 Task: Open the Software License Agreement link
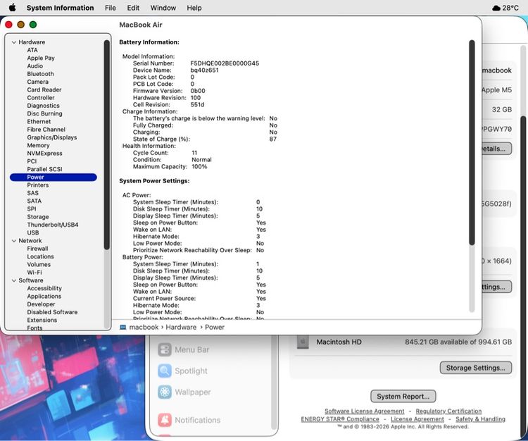pos(364,411)
